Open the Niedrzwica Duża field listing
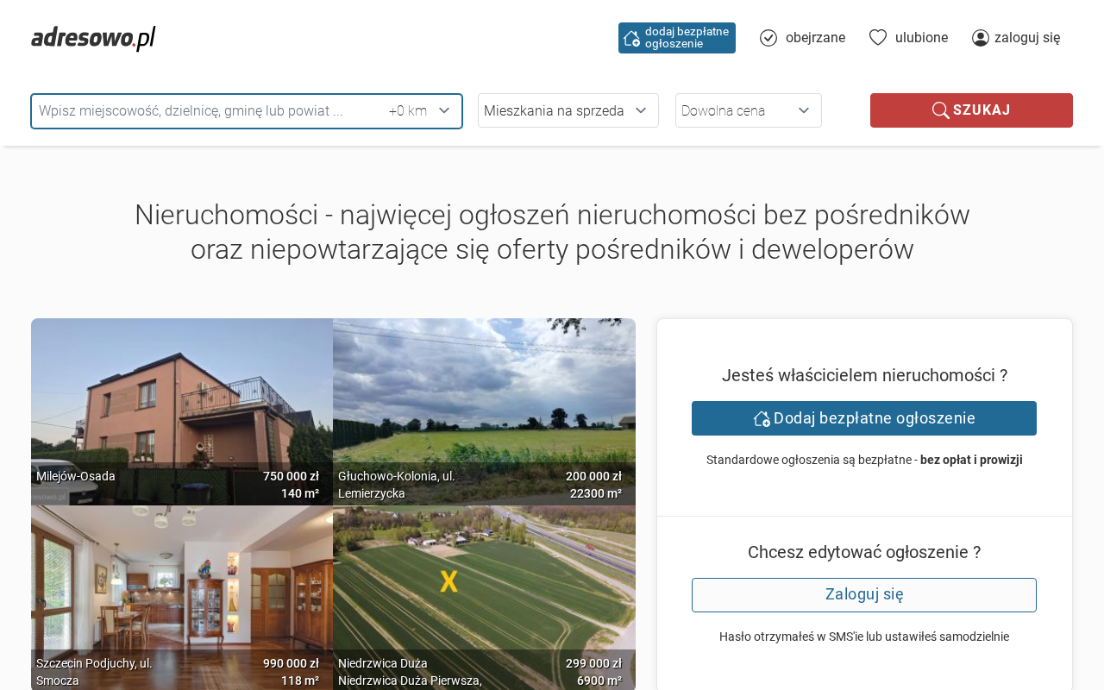 point(484,586)
